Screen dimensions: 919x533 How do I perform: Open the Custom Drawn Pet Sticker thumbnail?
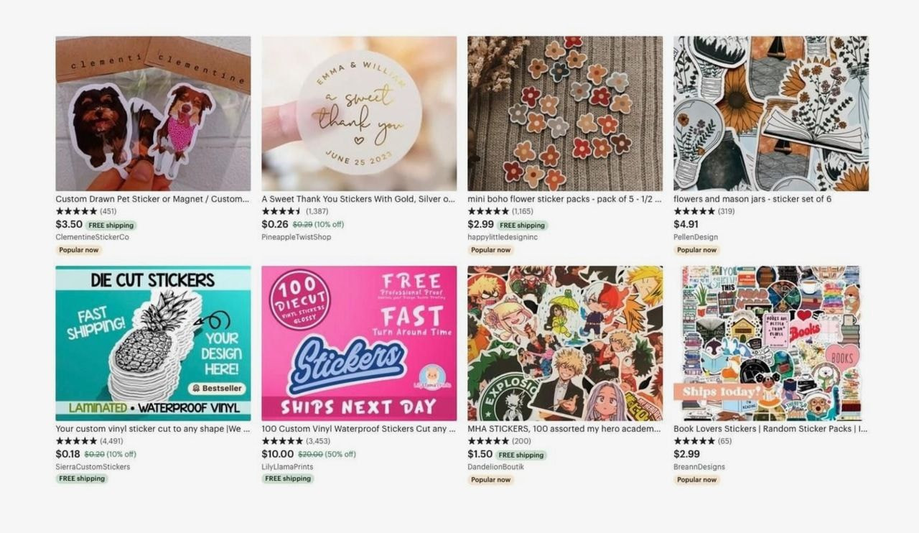153,113
